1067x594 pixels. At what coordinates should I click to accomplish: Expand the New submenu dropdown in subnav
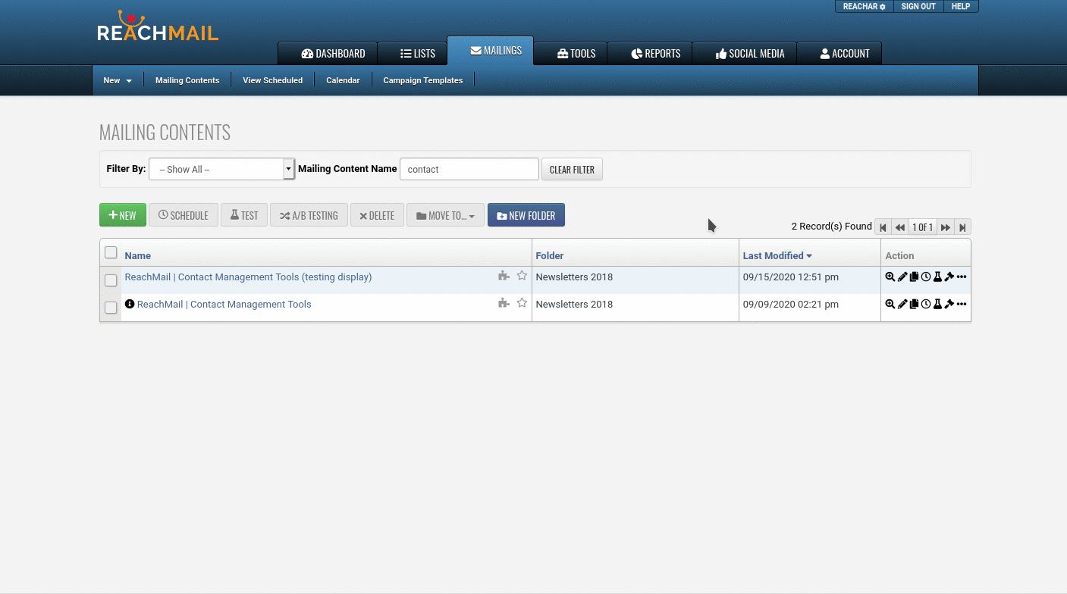click(118, 80)
